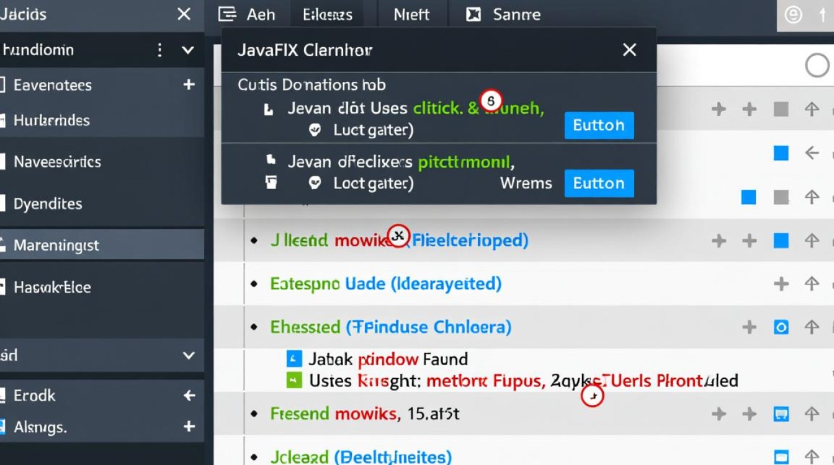Image resolution: width=834 pixels, height=465 pixels.
Task: Click the monitor icon on the "Fresend mowiks" row
Action: point(781,414)
